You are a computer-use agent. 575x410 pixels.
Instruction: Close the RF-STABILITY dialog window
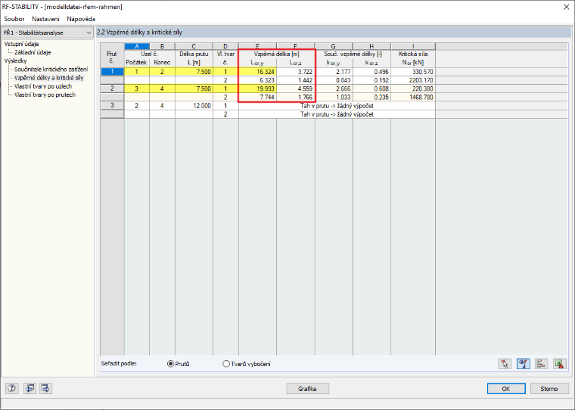[566, 7]
